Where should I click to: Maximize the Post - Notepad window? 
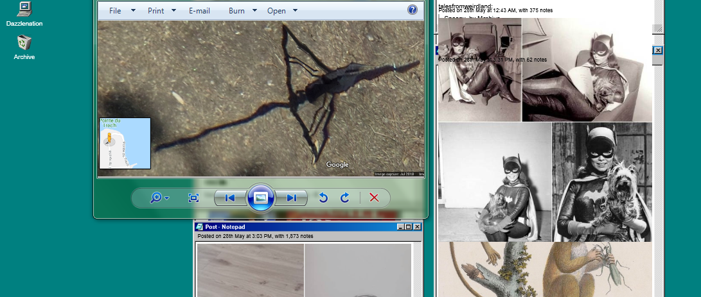coord(408,227)
